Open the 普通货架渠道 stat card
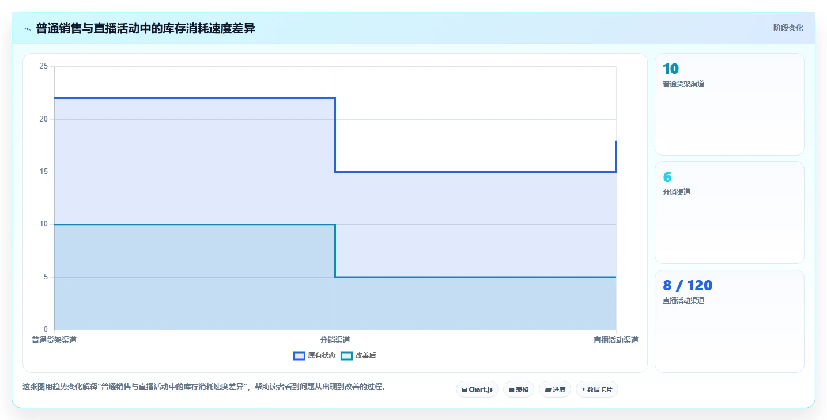827x420 pixels. pos(729,104)
